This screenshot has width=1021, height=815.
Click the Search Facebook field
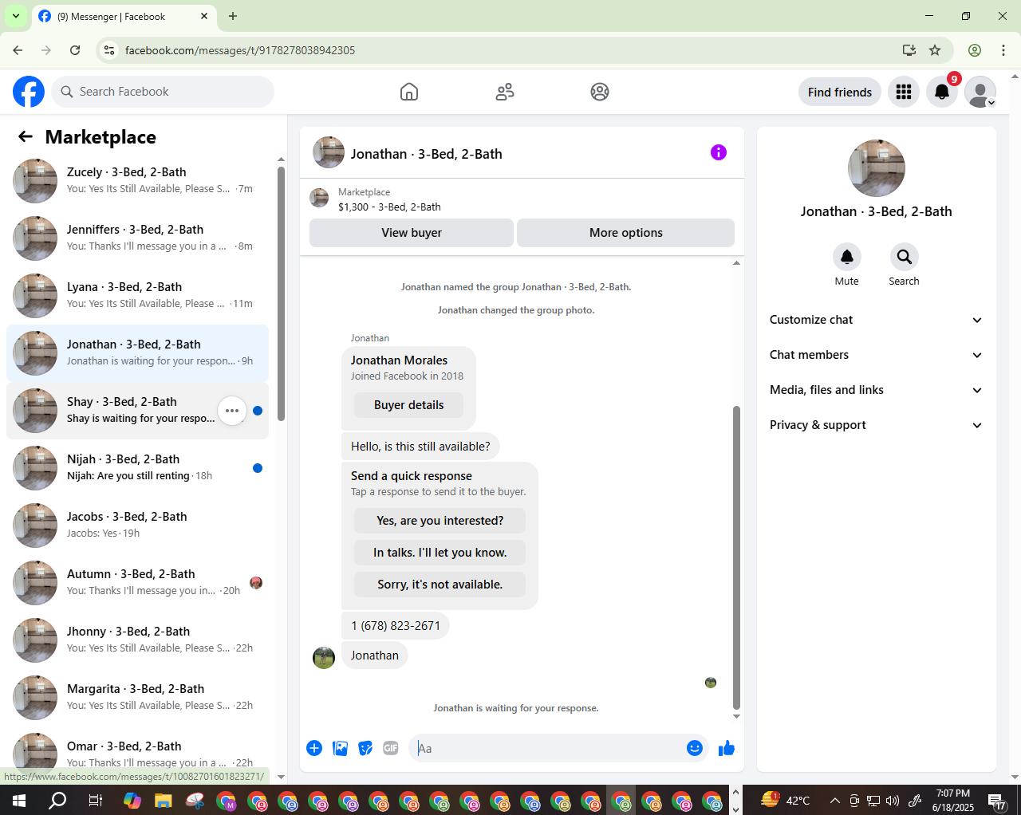163,92
